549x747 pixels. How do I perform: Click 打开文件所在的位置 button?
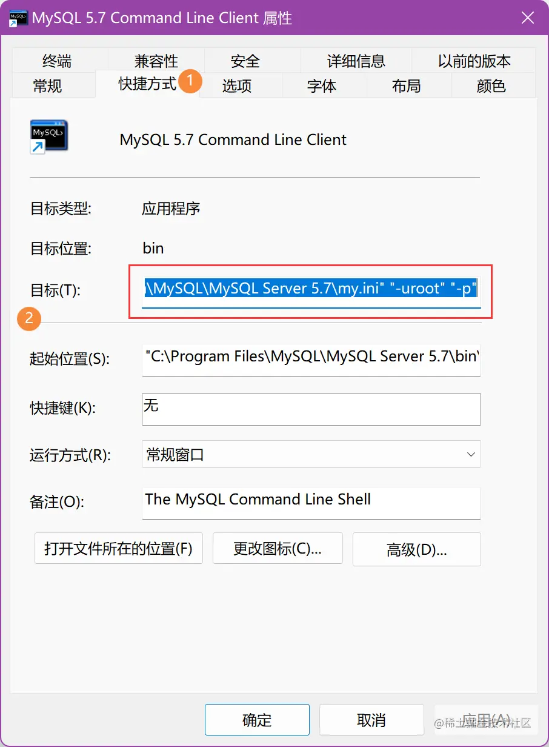click(119, 549)
